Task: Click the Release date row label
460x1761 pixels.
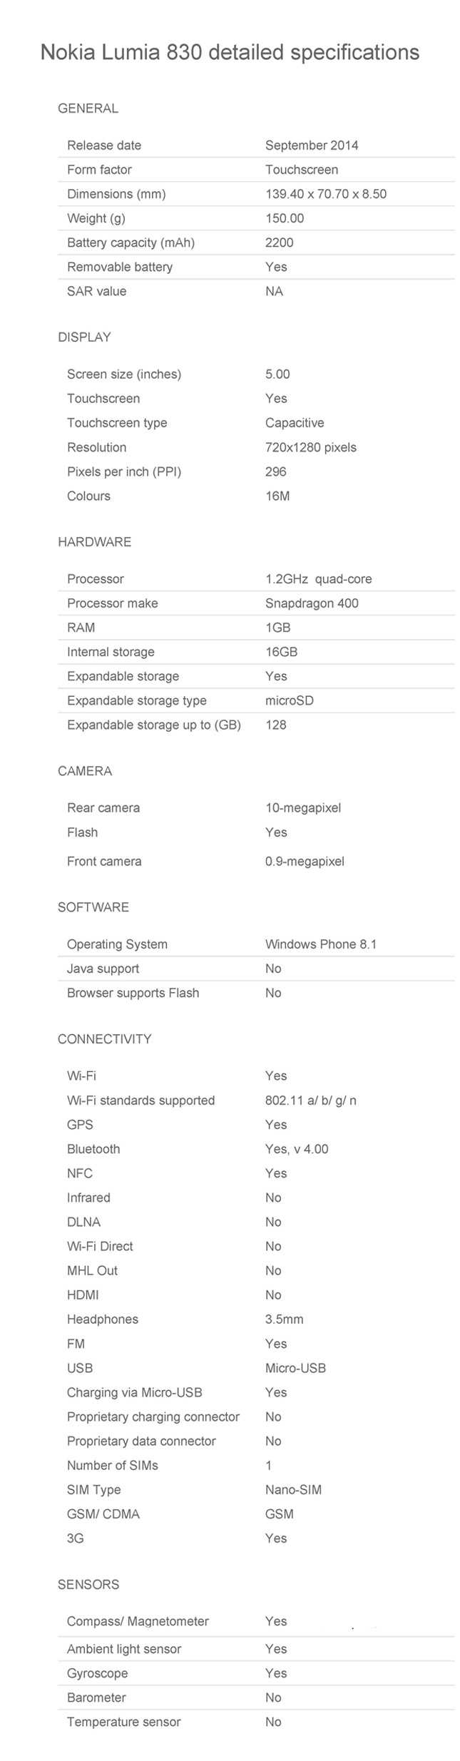Action: 104,146
